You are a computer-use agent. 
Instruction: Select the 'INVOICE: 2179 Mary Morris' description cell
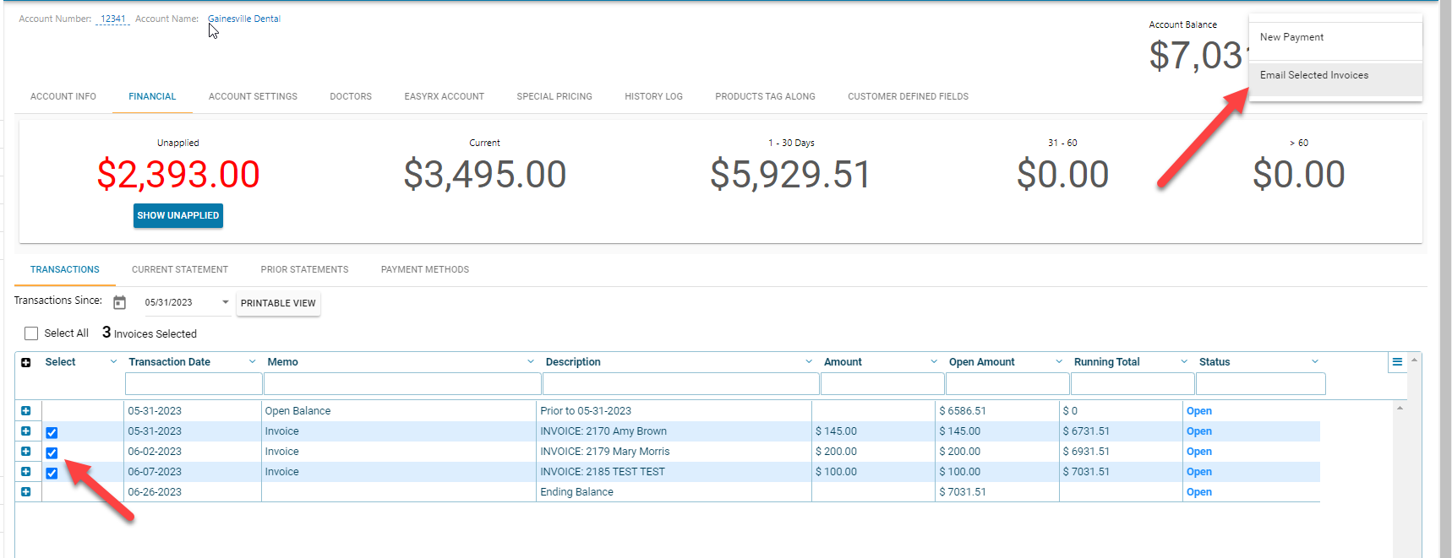tap(674, 452)
